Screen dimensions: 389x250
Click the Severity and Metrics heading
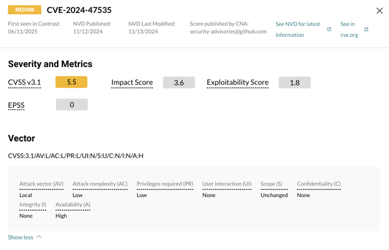[50, 64]
